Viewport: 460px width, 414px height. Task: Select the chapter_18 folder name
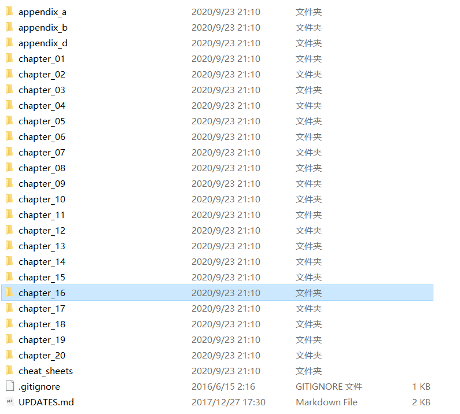click(x=42, y=324)
